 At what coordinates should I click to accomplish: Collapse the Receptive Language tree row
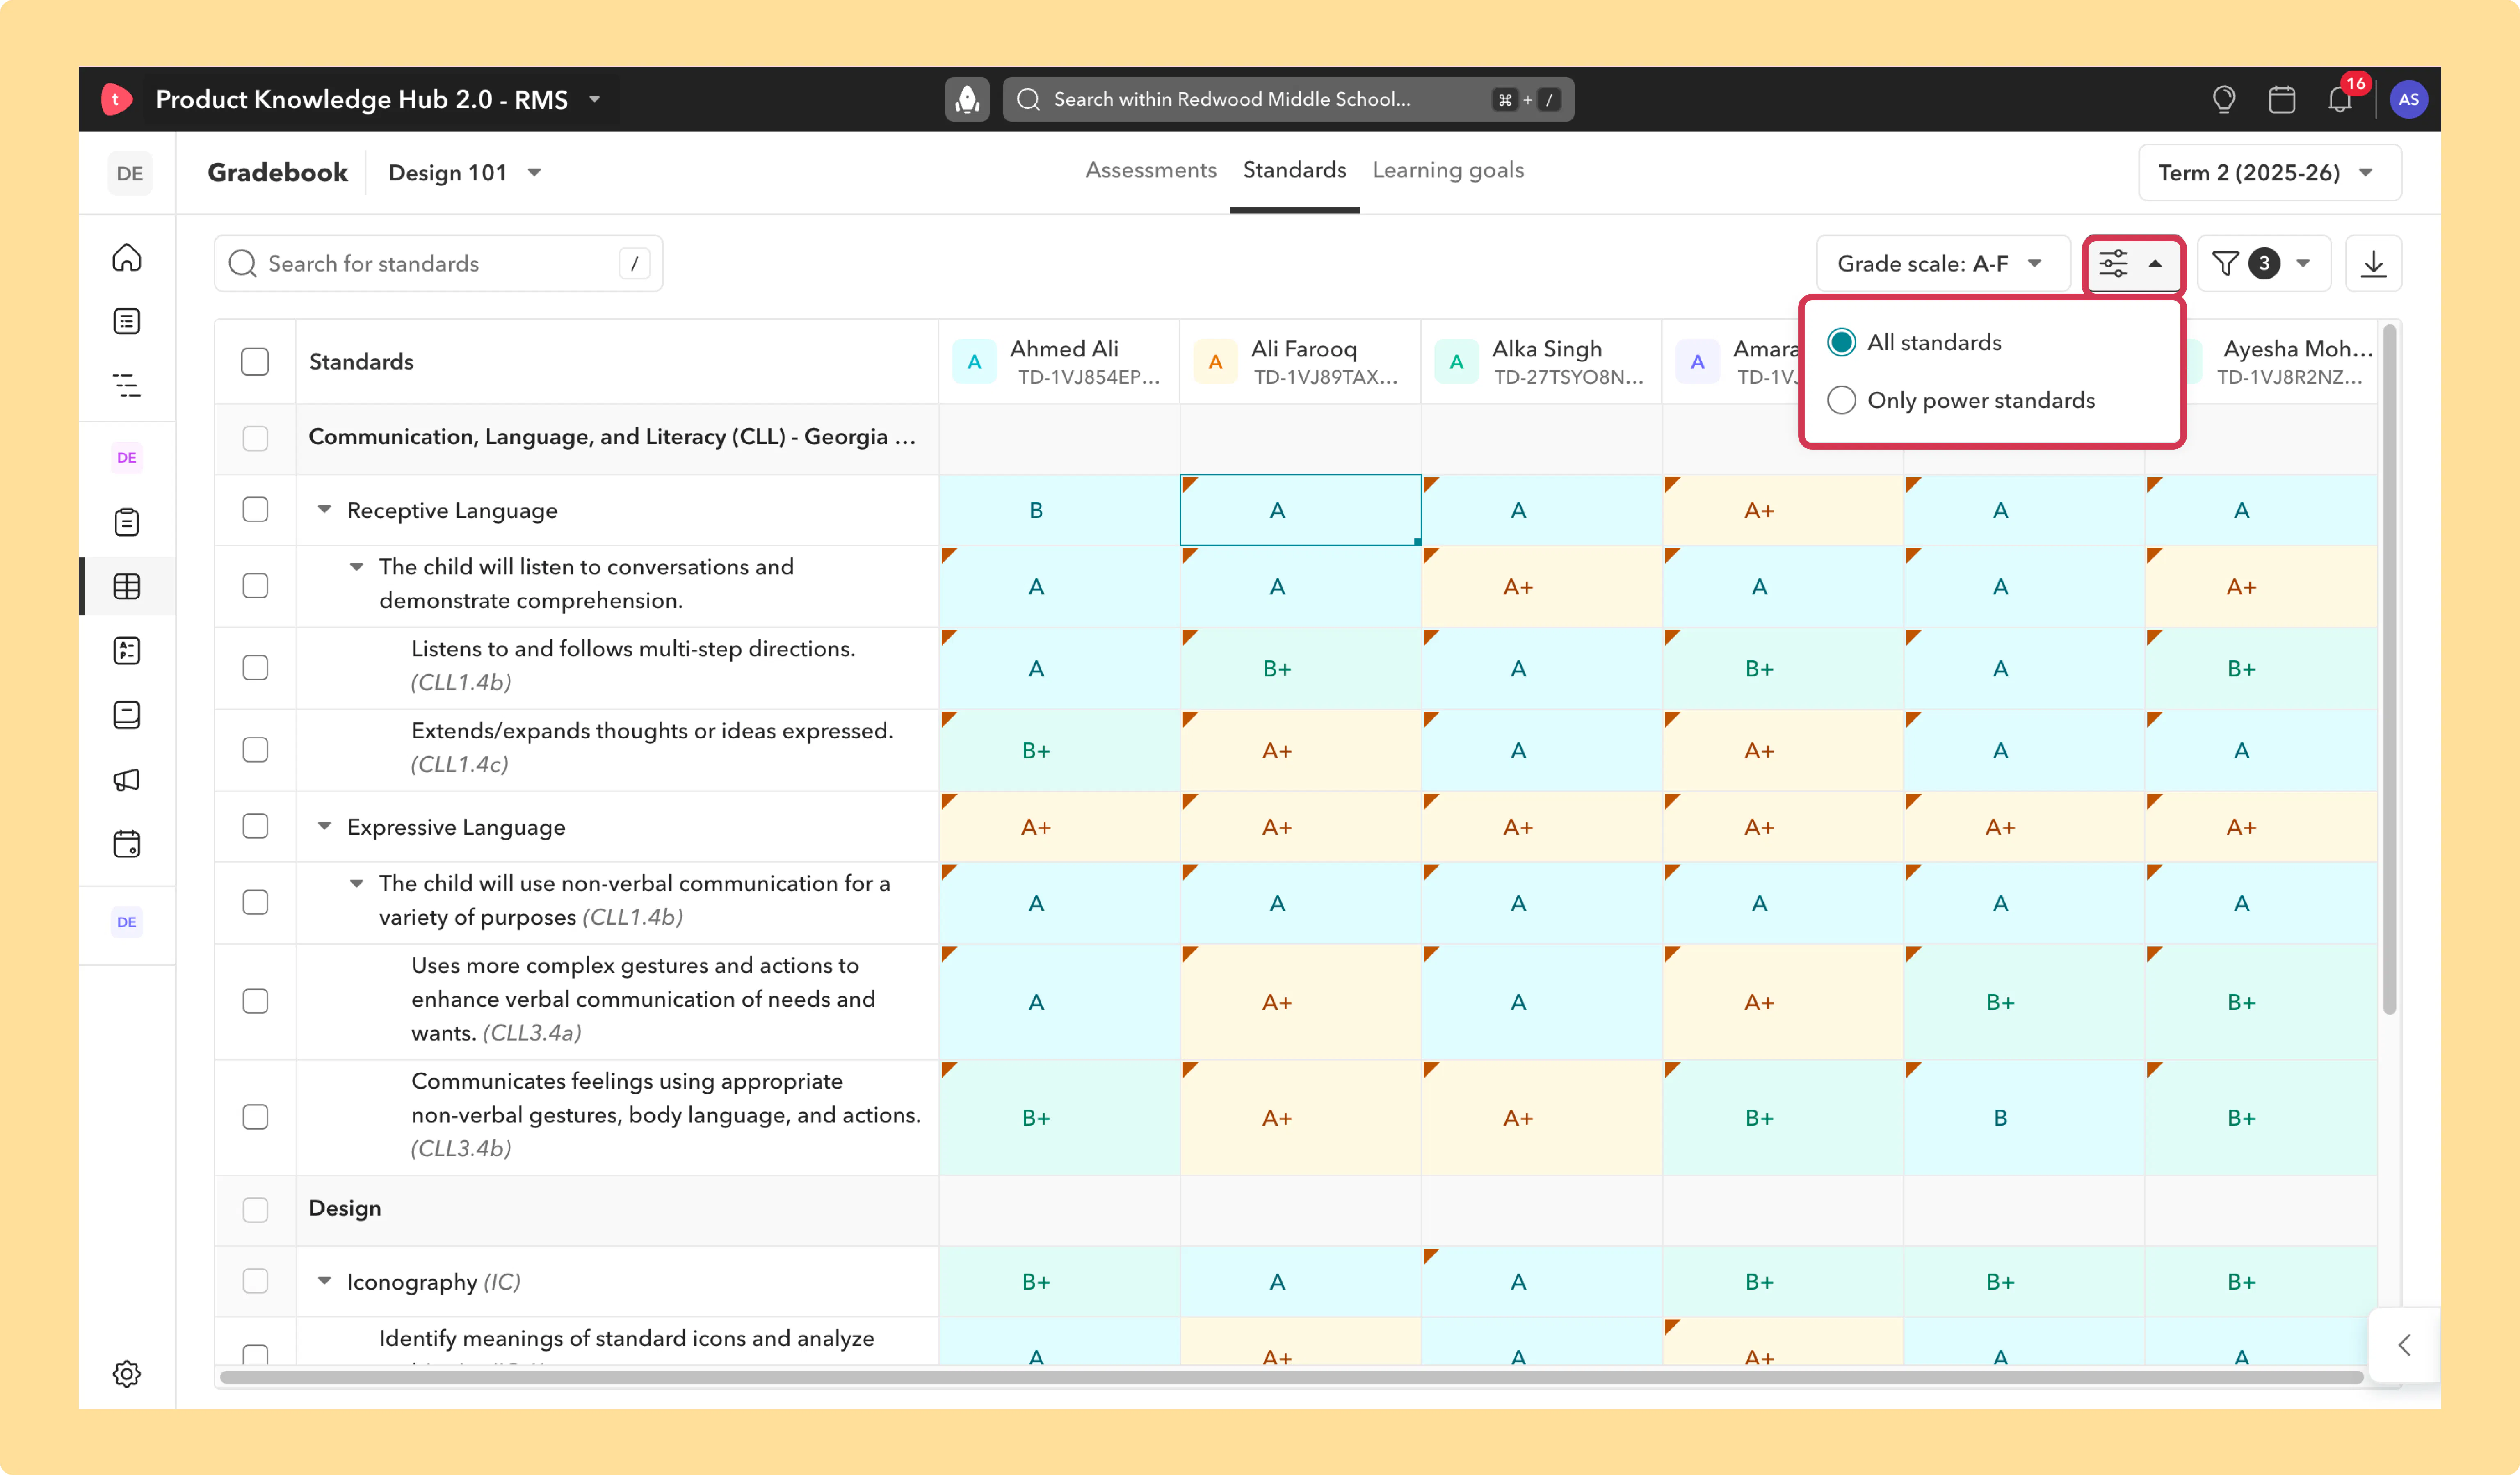pyautogui.click(x=324, y=510)
